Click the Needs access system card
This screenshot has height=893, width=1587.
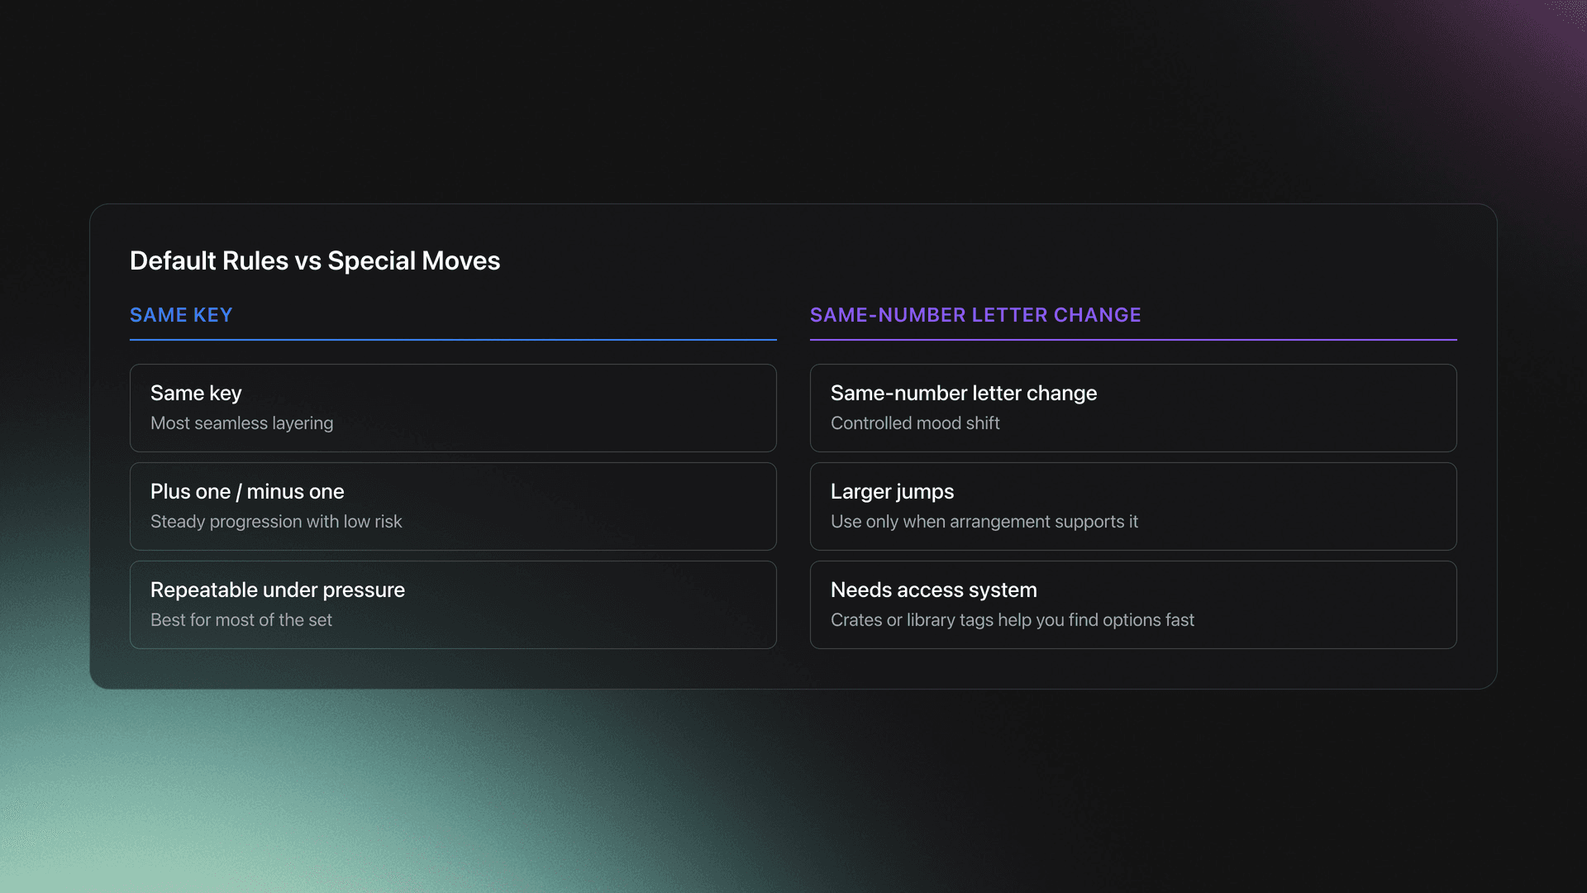click(x=1133, y=604)
